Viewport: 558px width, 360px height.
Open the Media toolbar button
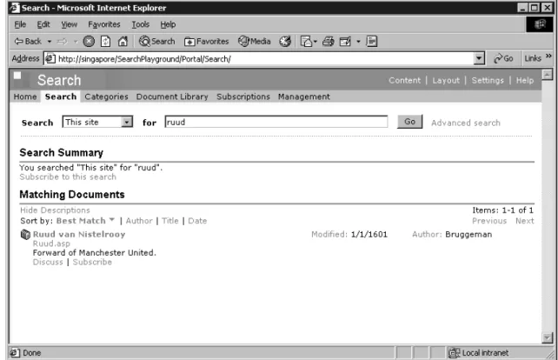pyautogui.click(x=254, y=42)
